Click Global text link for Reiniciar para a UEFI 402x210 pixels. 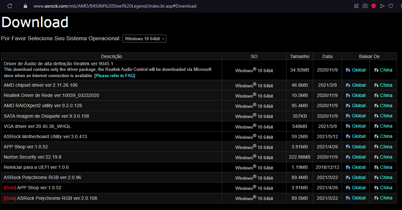pyautogui.click(x=359, y=167)
